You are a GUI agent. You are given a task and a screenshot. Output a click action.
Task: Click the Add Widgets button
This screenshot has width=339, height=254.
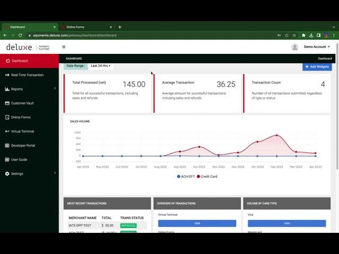click(x=317, y=67)
